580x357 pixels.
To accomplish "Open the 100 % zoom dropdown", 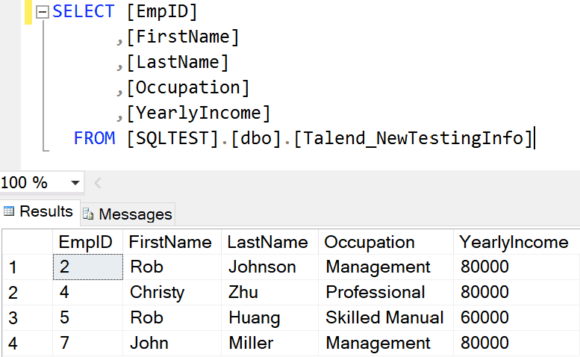I will pyautogui.click(x=75, y=183).
